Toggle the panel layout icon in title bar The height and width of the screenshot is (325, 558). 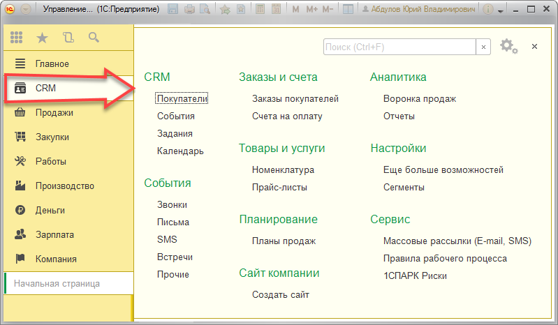[x=348, y=9]
